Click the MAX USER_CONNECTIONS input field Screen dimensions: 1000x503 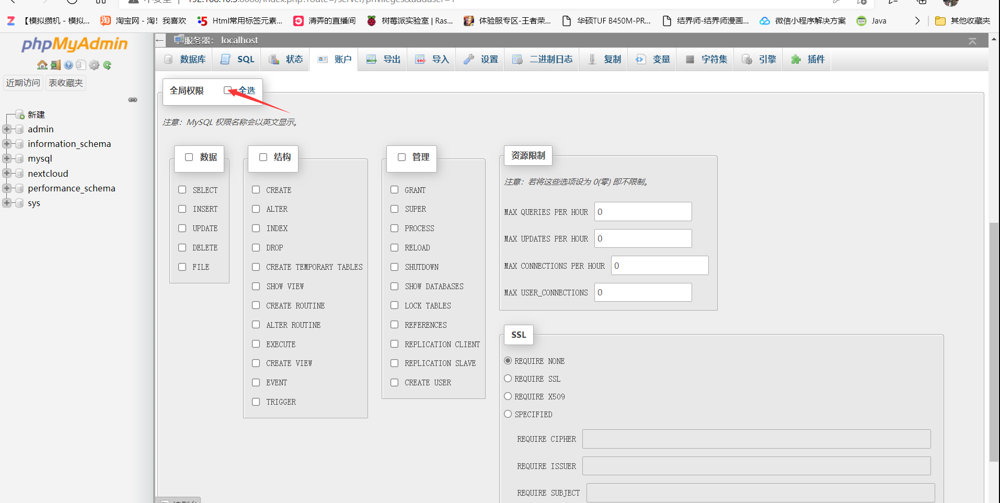[x=643, y=292]
